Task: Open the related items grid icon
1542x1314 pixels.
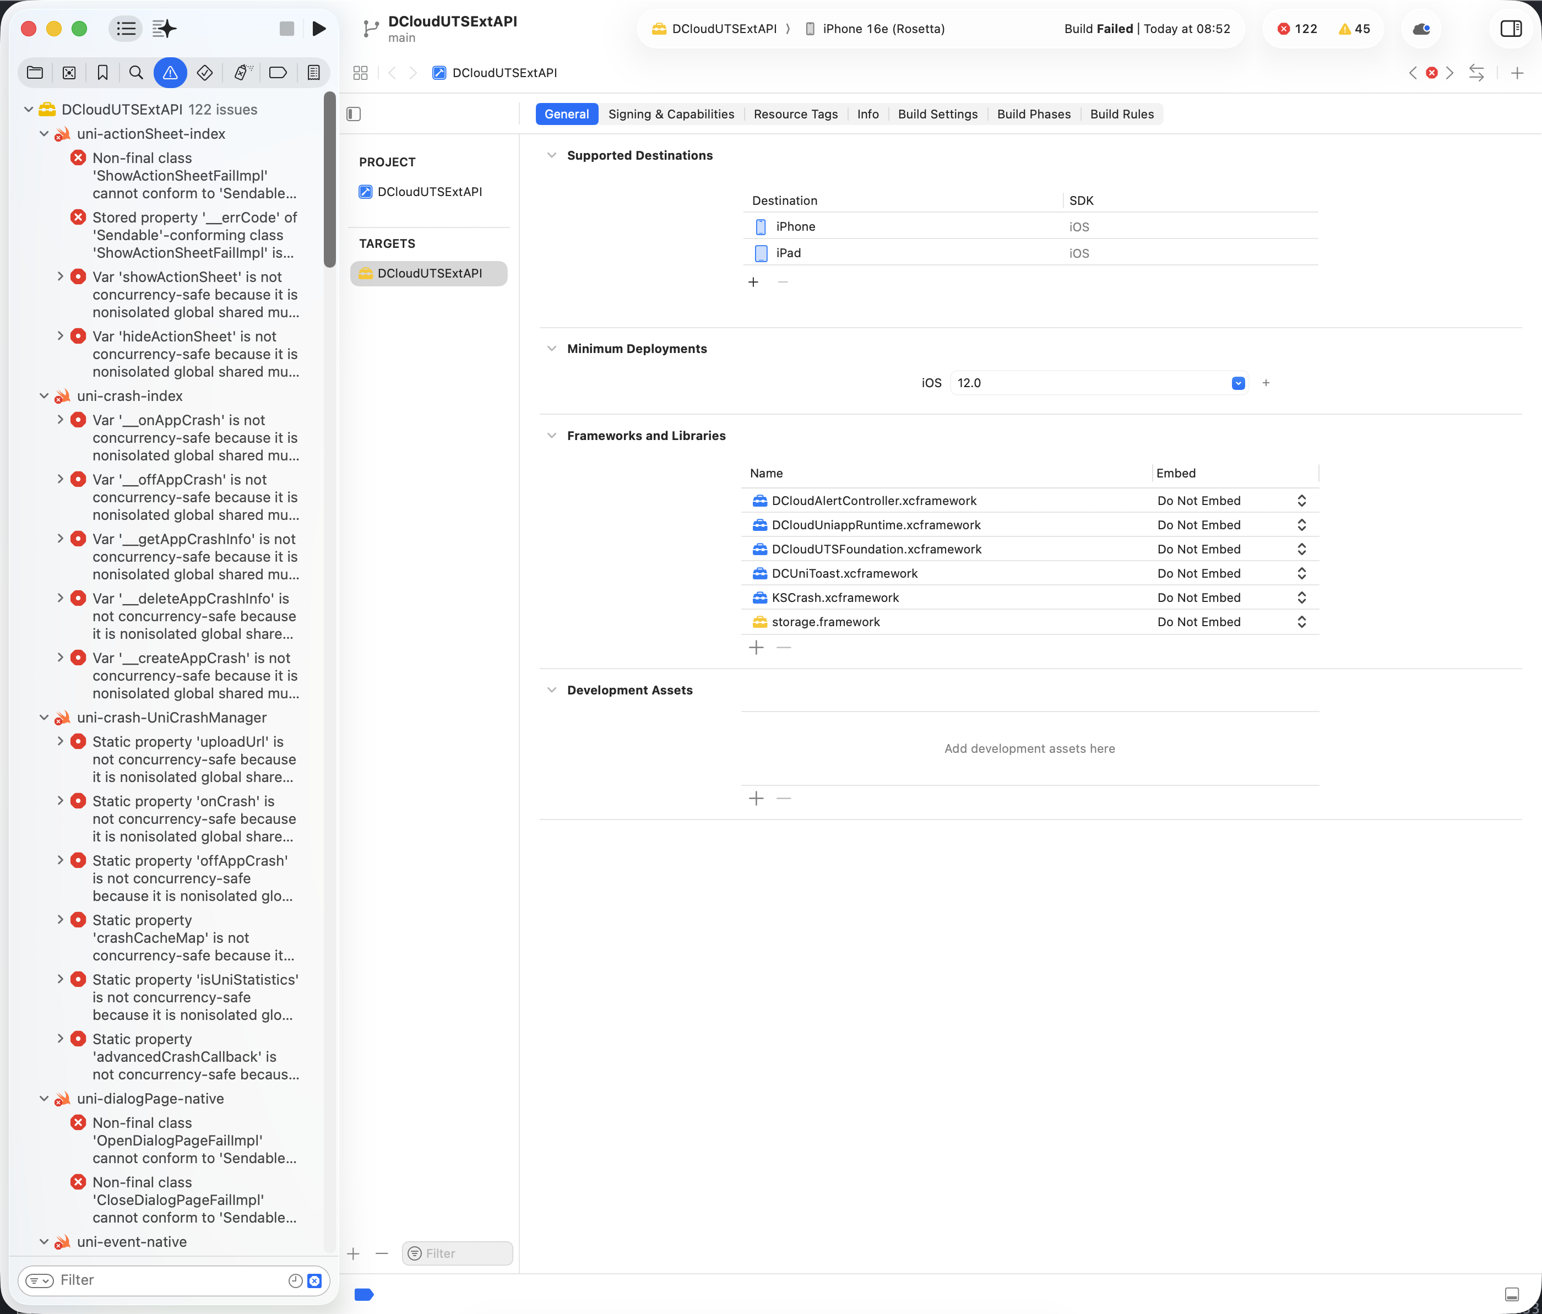Action: coord(360,72)
